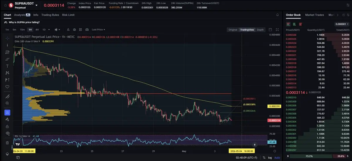Open the order book settings sliders icon

[x=349, y=15]
